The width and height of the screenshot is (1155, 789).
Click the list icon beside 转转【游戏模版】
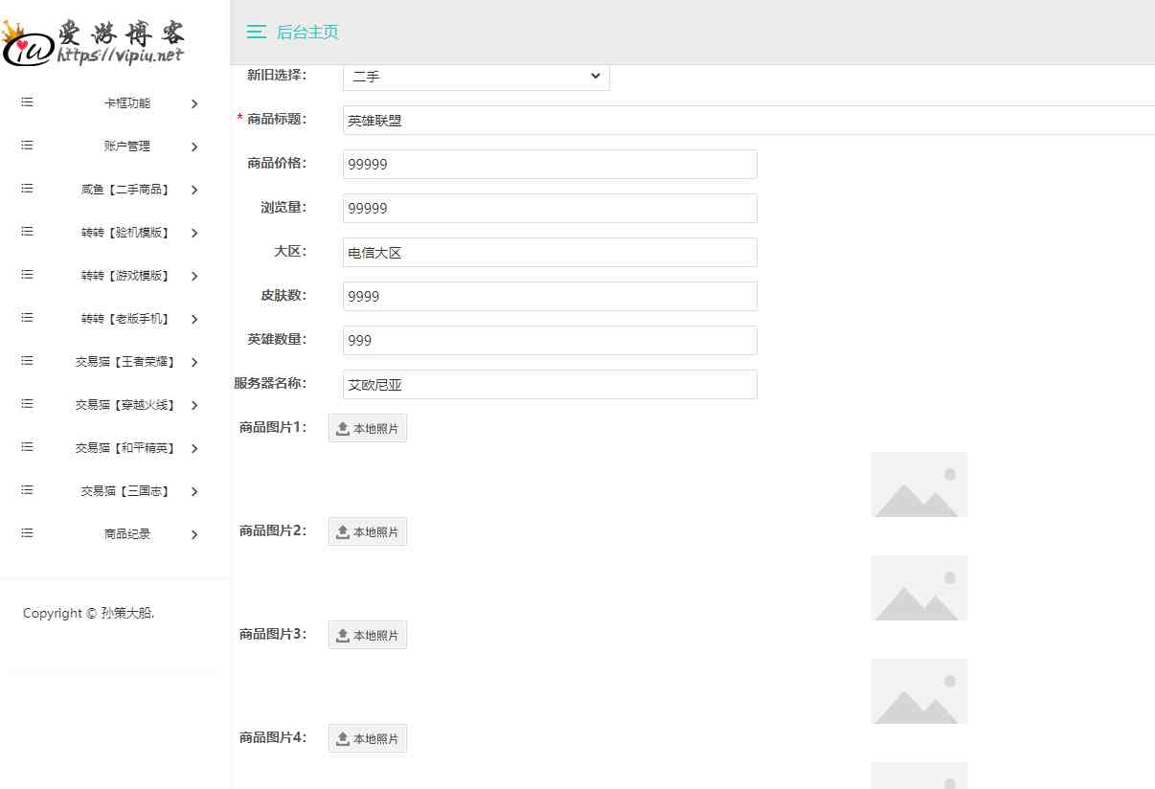point(27,275)
